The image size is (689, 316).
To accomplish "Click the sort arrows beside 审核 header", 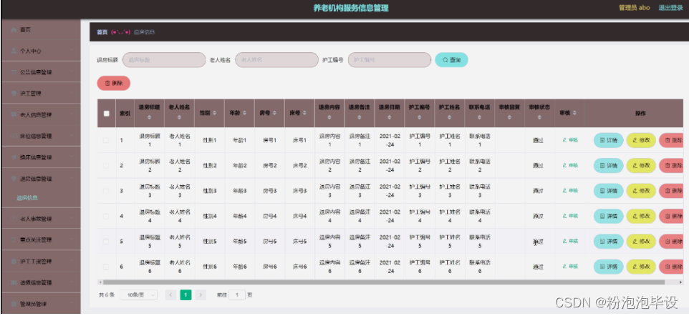I will click(x=575, y=113).
